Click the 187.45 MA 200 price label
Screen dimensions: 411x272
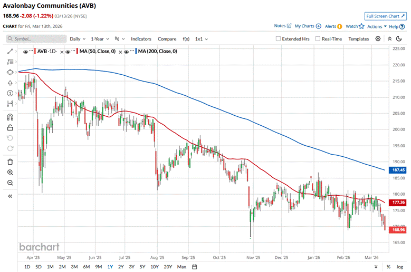click(398, 170)
